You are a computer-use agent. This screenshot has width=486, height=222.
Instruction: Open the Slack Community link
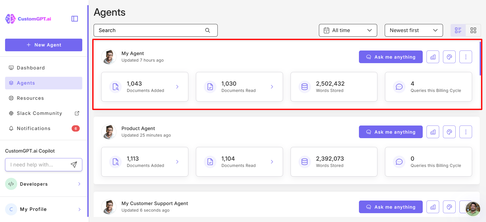[44, 113]
